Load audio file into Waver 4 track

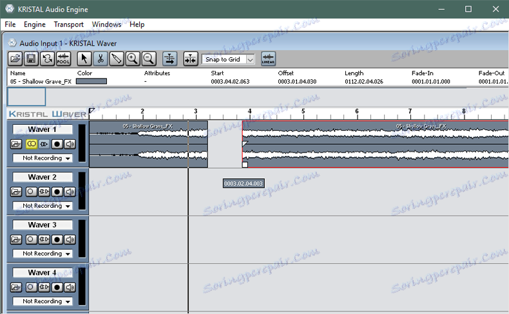point(16,287)
